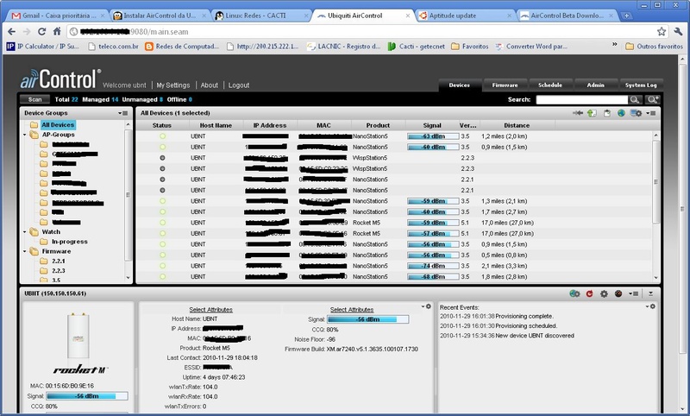The height and width of the screenshot is (416, 690).
Task: Click the -74 dBm signal bar
Action: (433, 266)
